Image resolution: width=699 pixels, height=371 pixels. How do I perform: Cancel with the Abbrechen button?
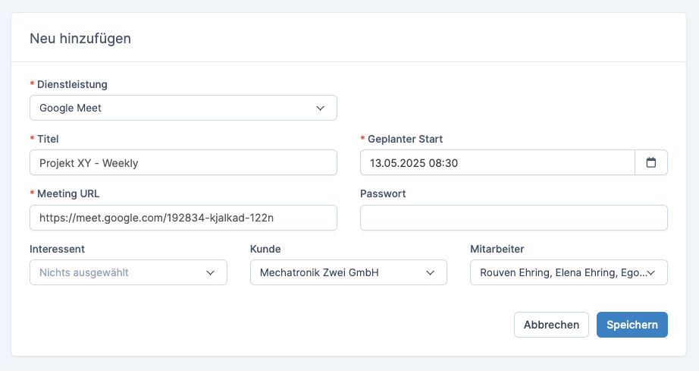coord(551,325)
